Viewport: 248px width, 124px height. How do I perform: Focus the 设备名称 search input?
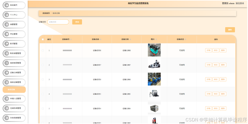[x=58, y=22]
